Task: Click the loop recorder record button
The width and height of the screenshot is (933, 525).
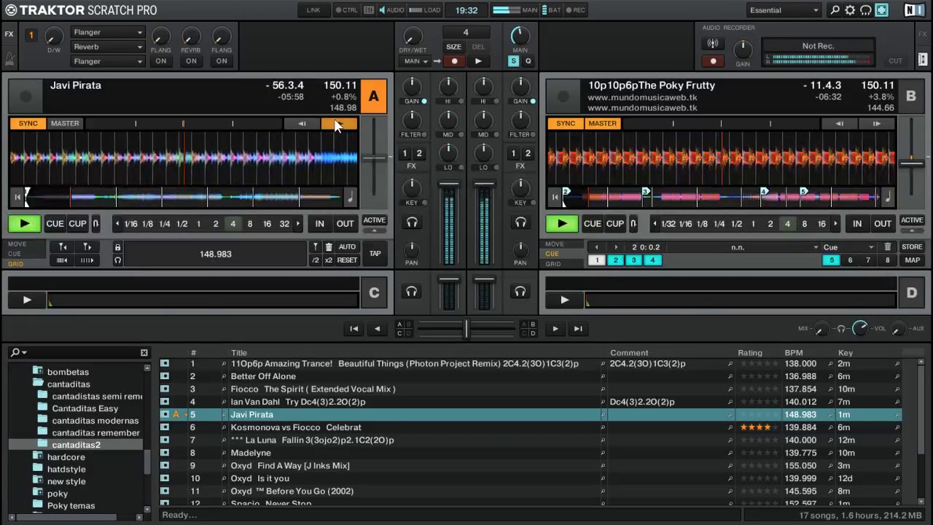Action: pos(454,61)
